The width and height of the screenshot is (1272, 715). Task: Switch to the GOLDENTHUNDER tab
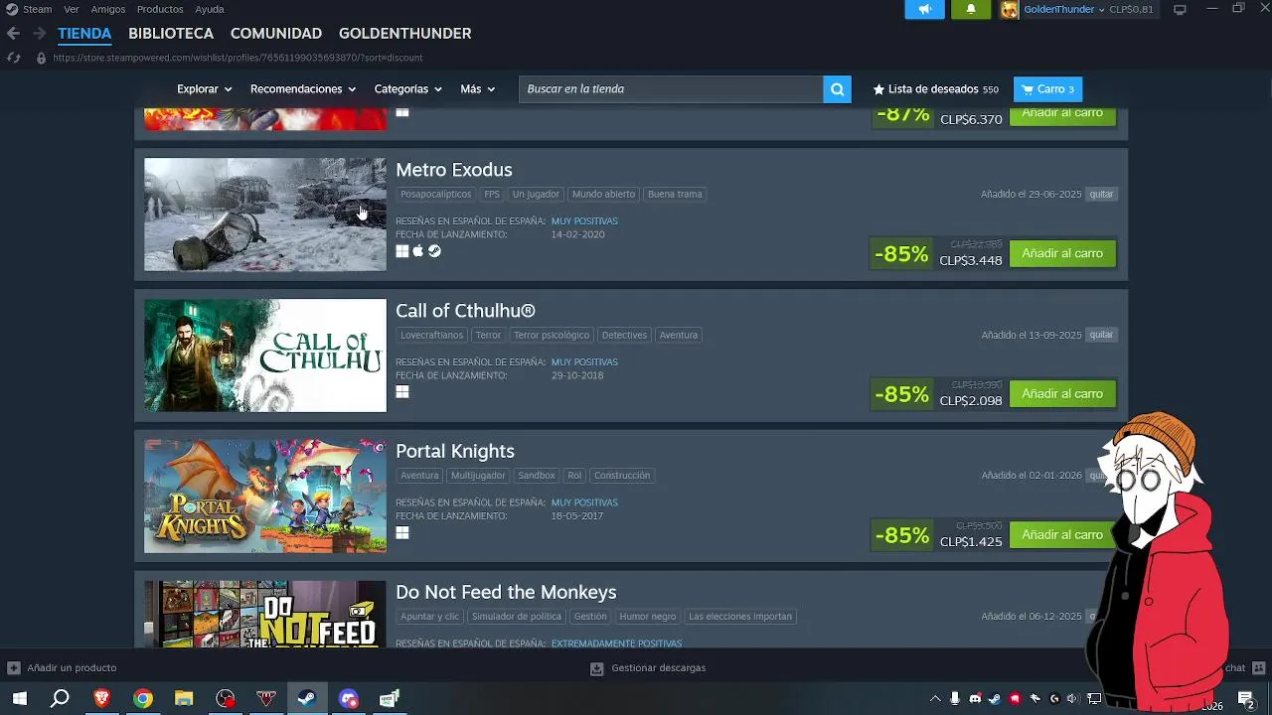point(405,33)
